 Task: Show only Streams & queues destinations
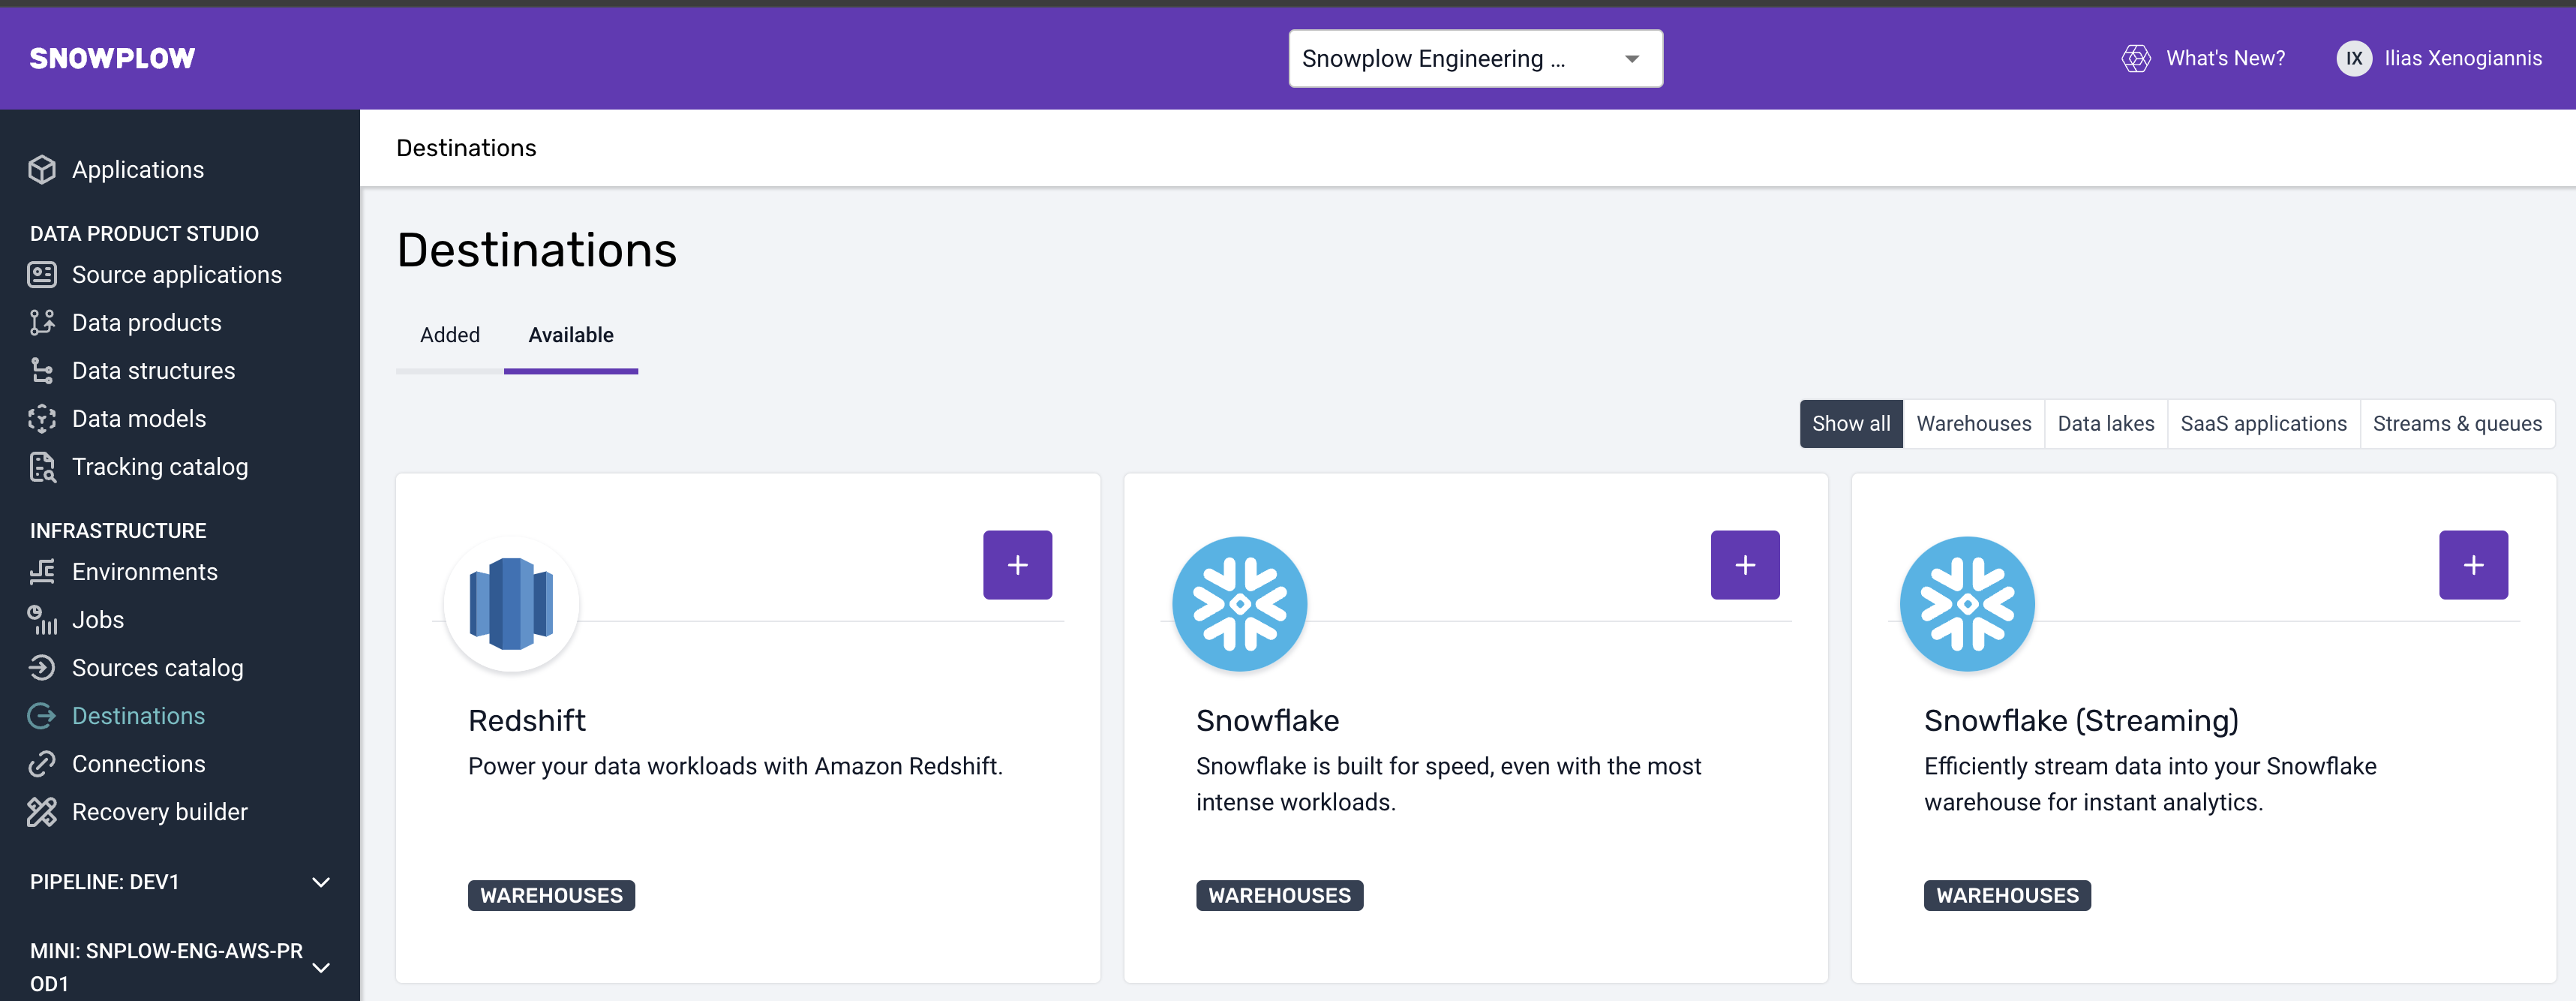pos(2456,424)
